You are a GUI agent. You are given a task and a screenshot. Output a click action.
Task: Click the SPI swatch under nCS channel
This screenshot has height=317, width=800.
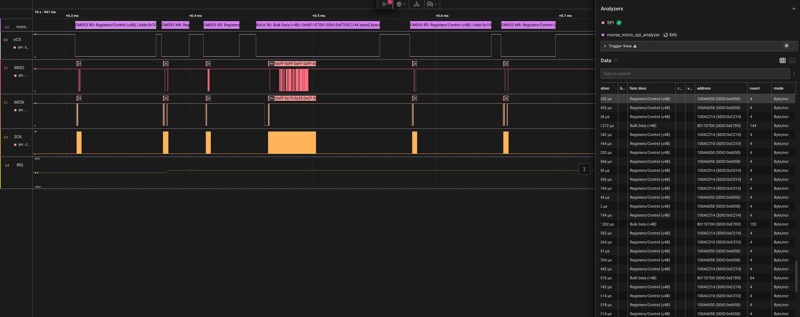[15, 47]
